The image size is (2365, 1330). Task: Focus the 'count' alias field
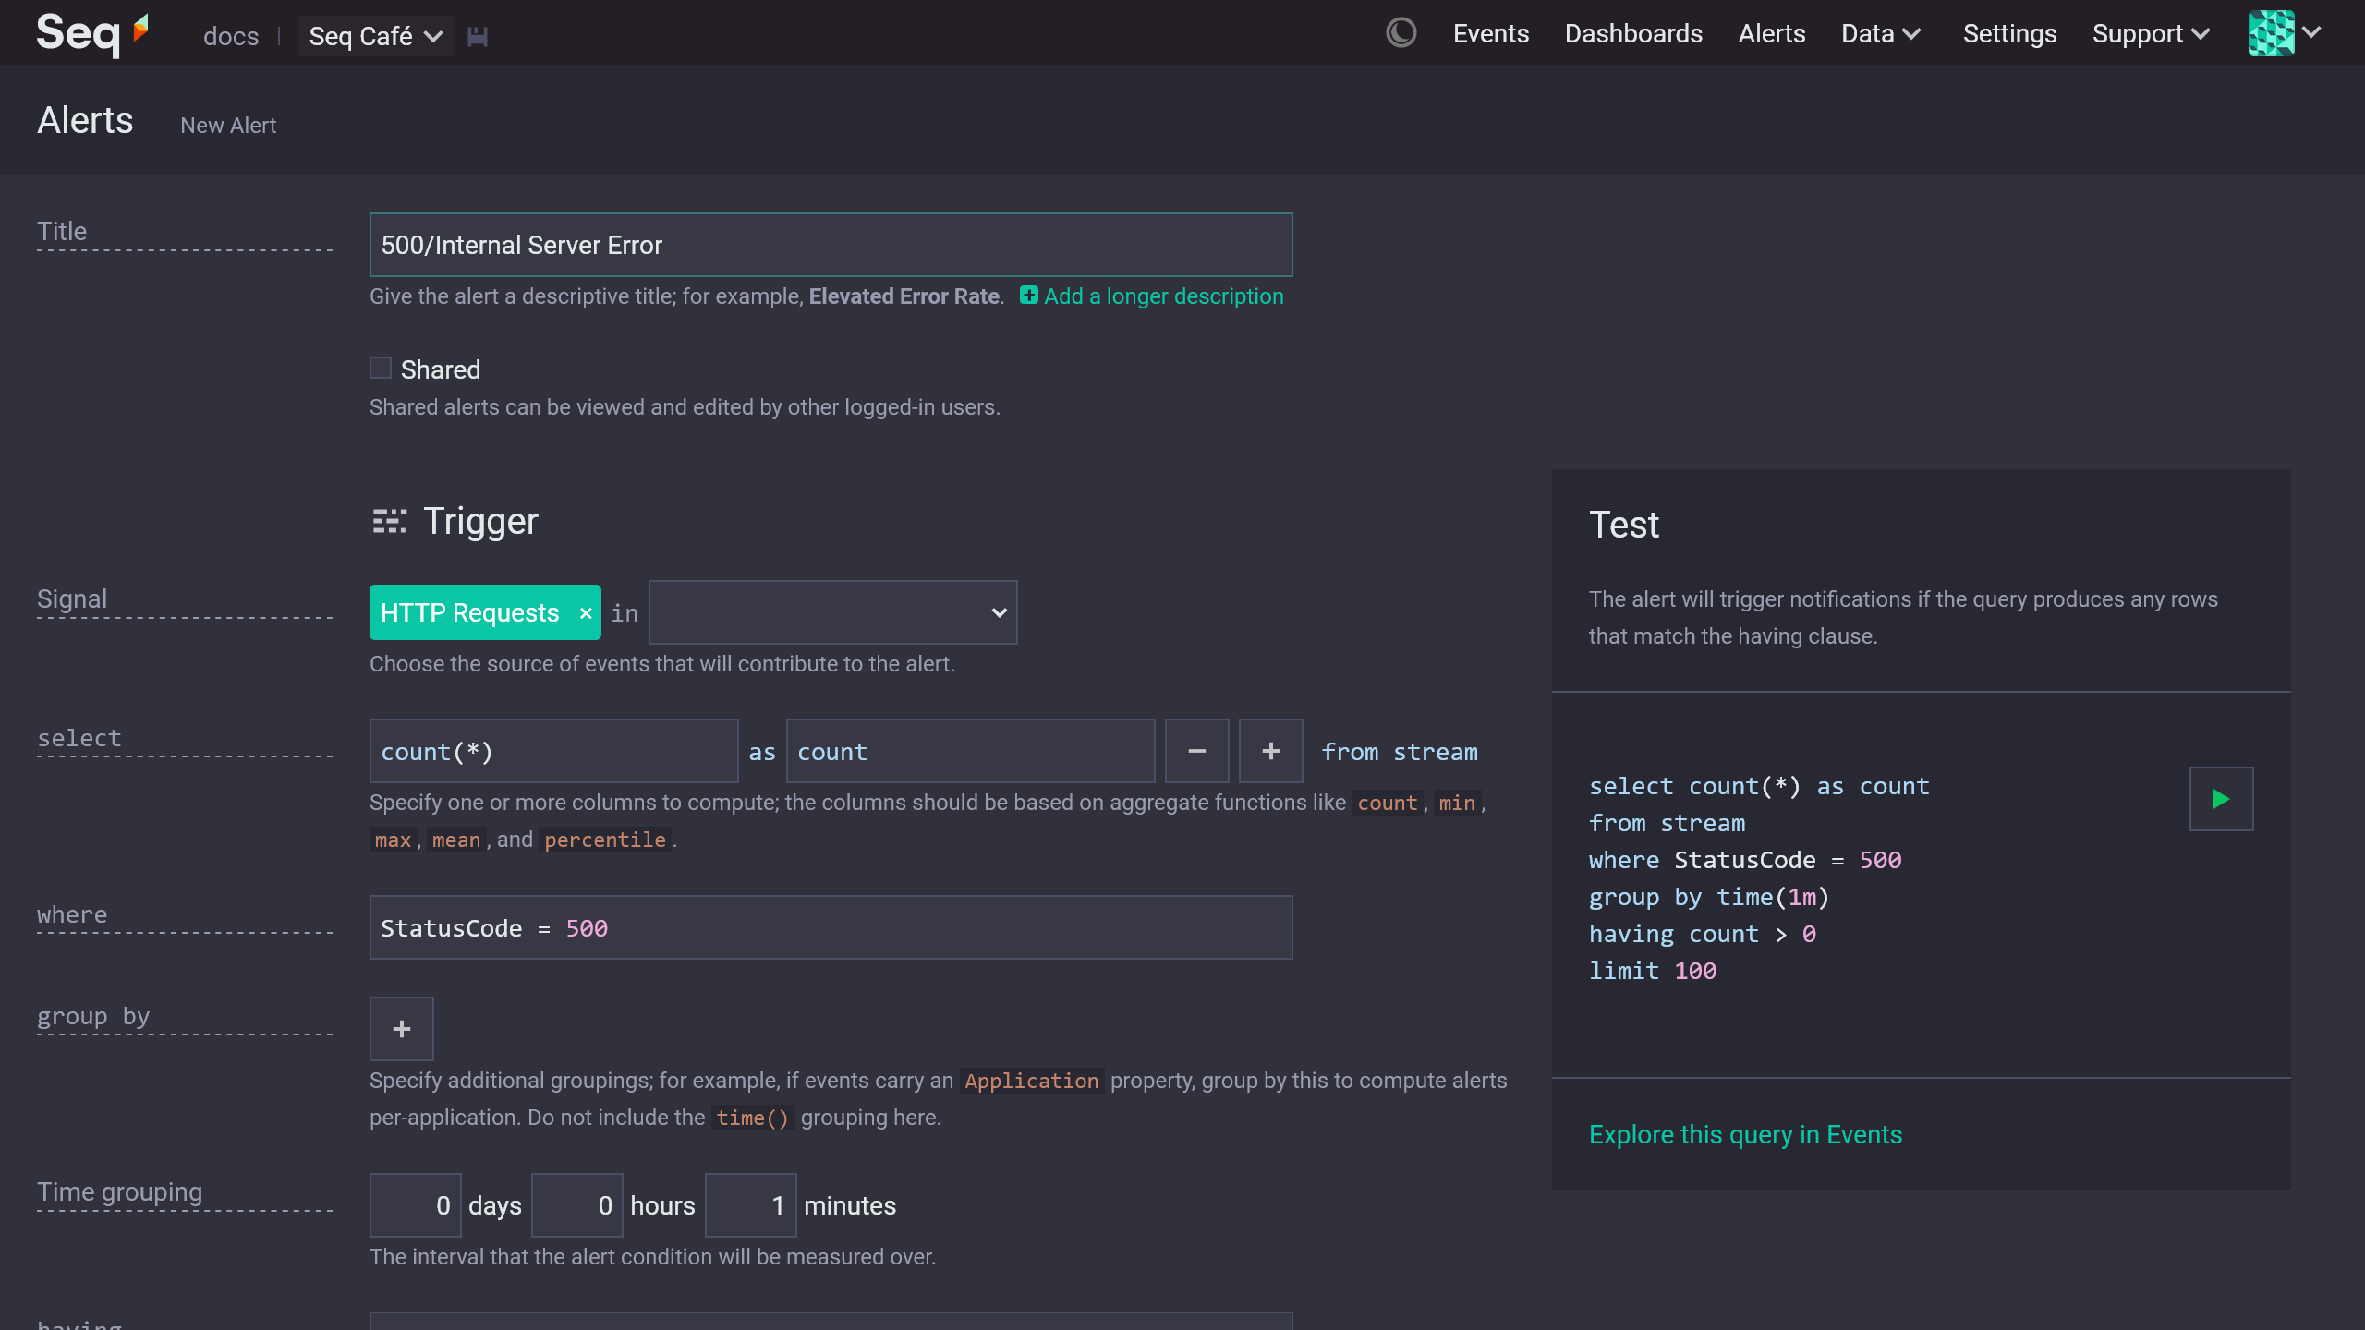970,751
